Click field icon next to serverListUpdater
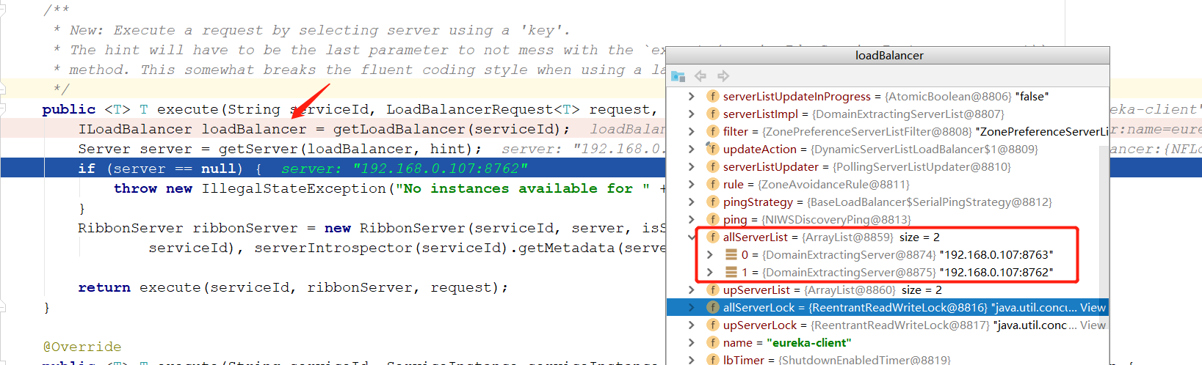The image size is (1202, 365). click(x=712, y=166)
